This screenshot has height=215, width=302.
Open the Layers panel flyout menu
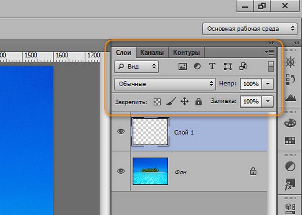coord(269,52)
